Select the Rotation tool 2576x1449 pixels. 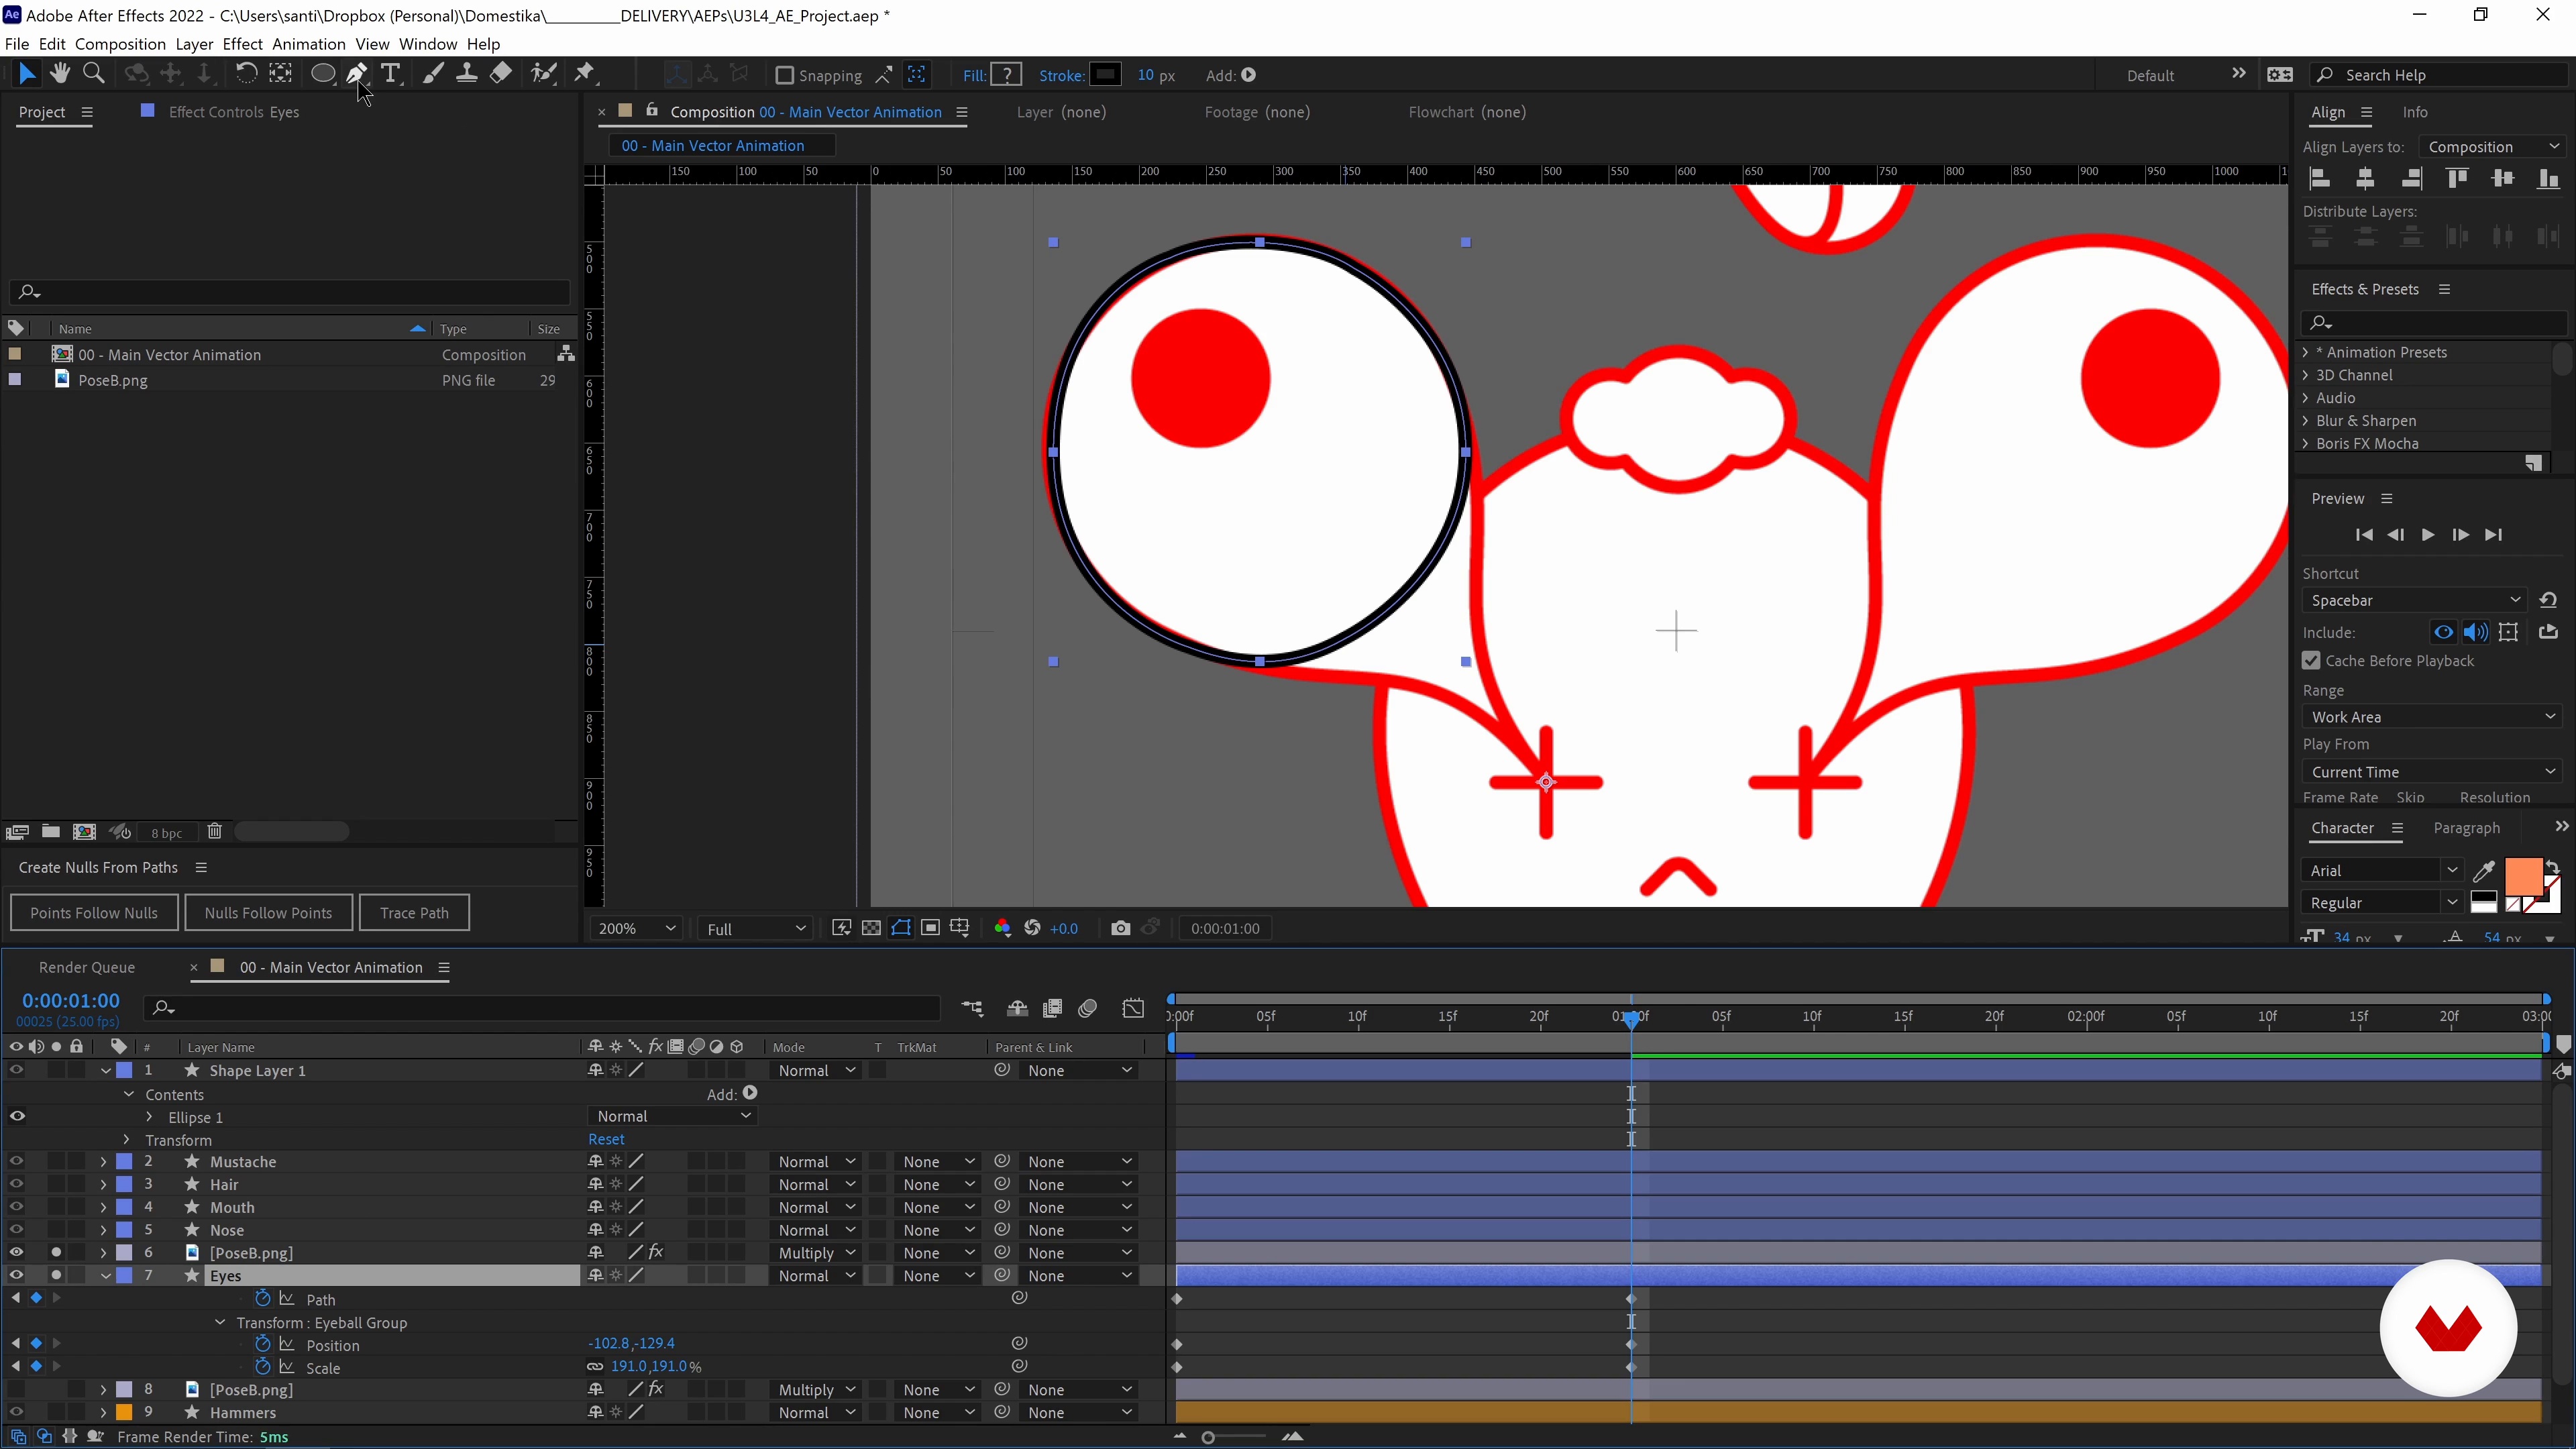coord(246,74)
